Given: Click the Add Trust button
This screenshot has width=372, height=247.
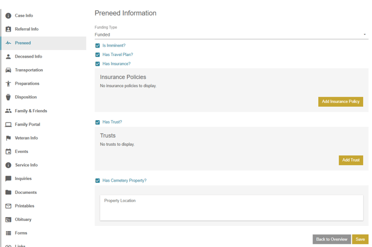Looking at the screenshot, I should 350,160.
